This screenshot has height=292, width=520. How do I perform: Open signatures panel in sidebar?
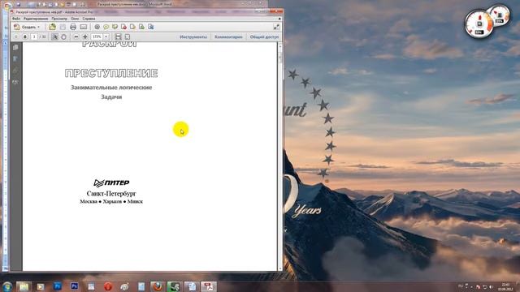[15, 82]
